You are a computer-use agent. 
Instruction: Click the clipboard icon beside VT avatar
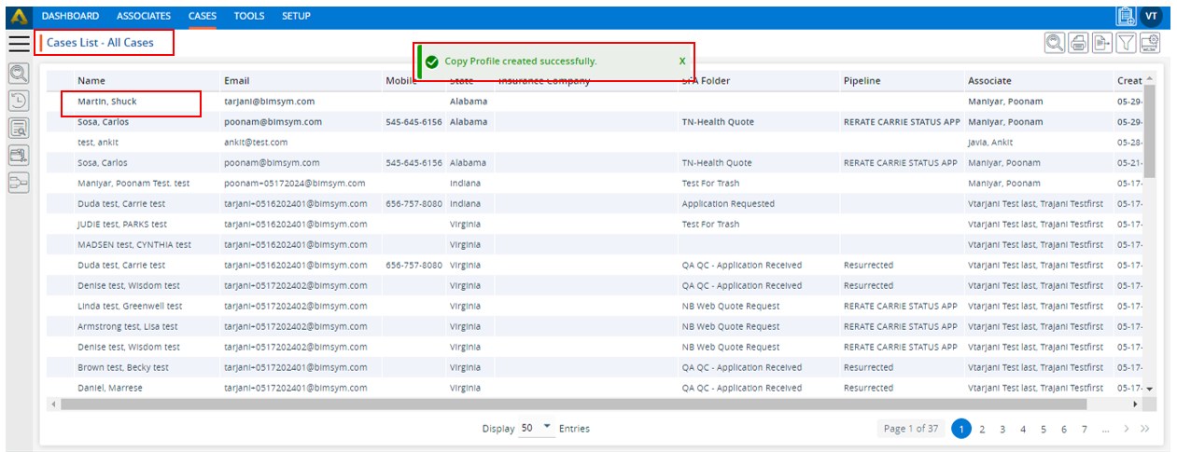pos(1126,17)
